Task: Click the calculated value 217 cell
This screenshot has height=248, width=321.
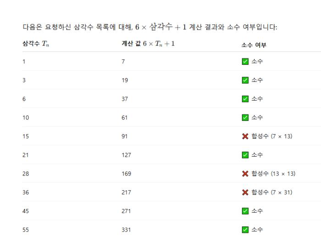Action: 126,192
